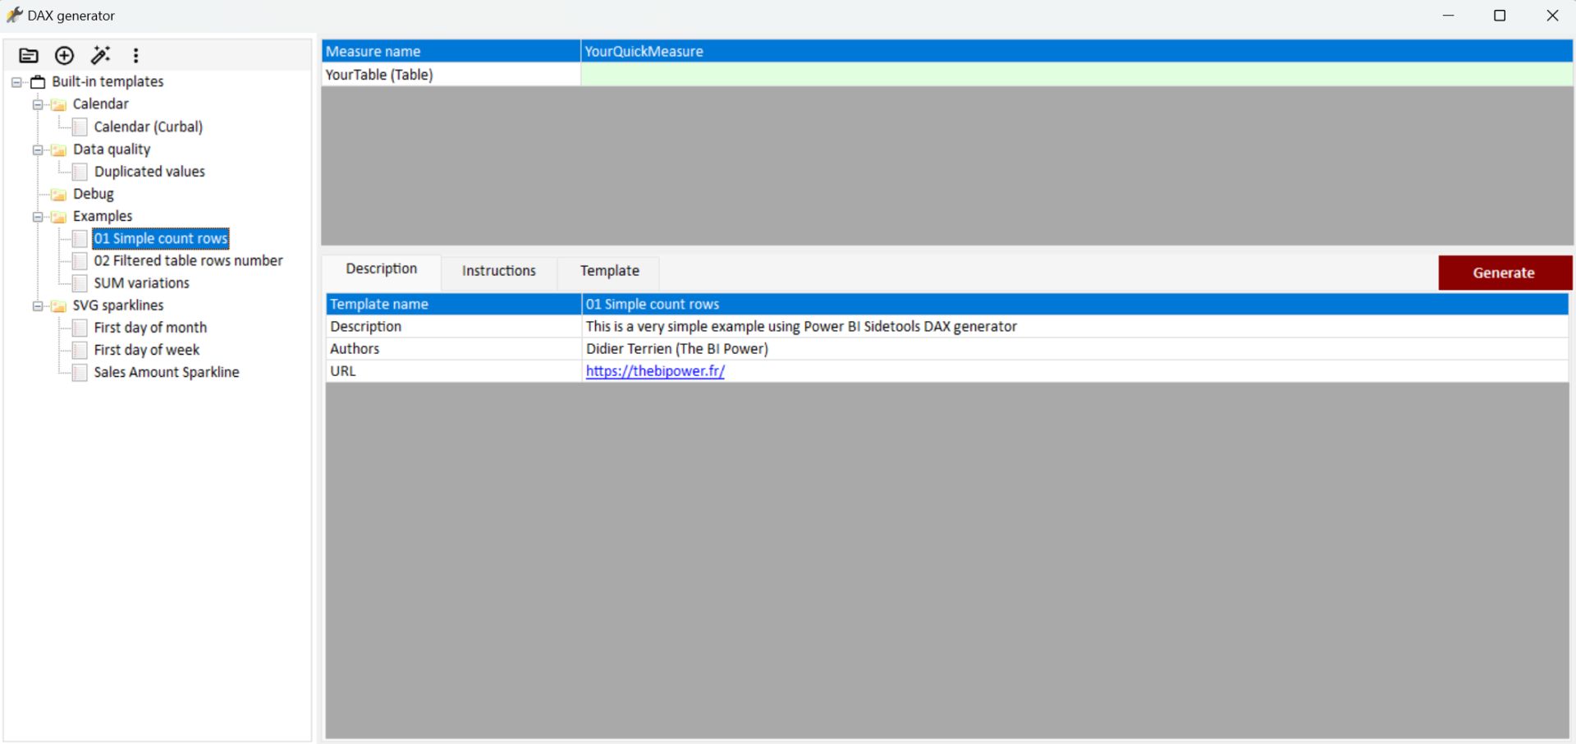
Task: Click the Examples folder icon
Action: click(x=58, y=217)
